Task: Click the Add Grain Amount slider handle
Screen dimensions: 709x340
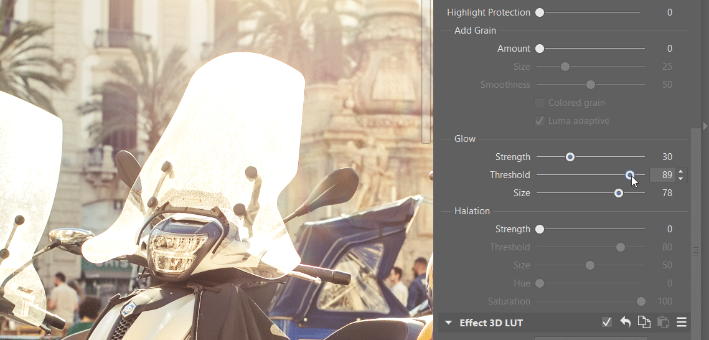Action: [x=540, y=49]
